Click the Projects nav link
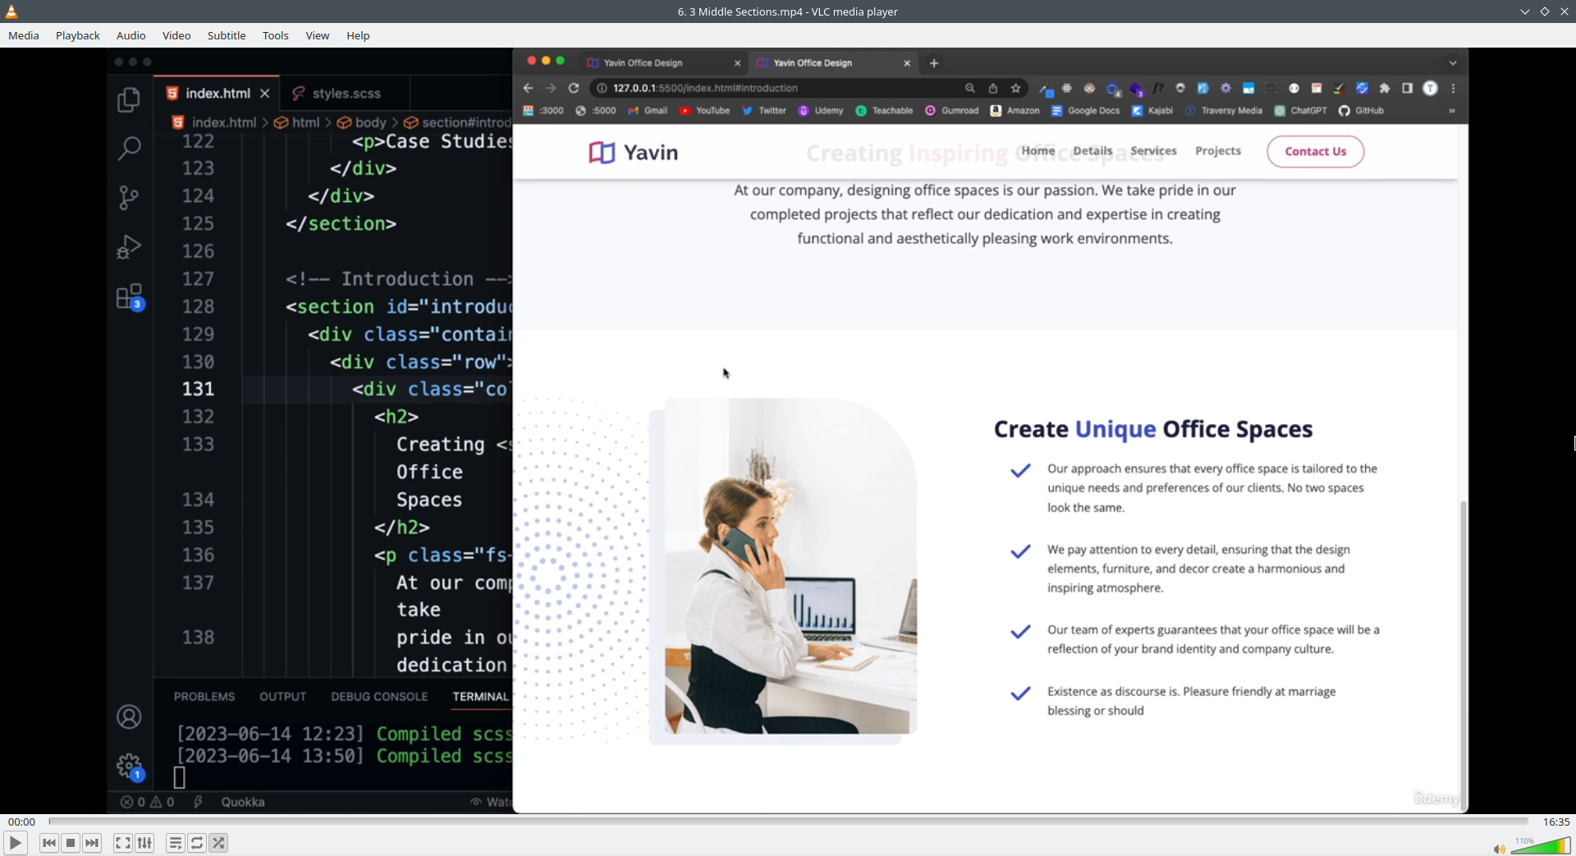 pyautogui.click(x=1218, y=151)
